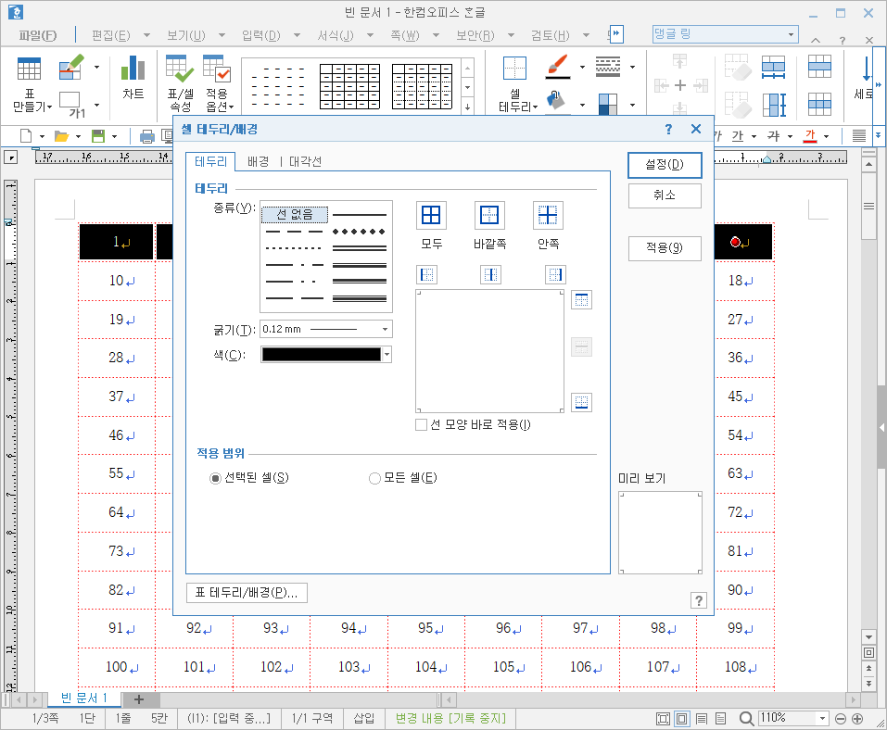Choose the solid line type
Image resolution: width=887 pixels, height=730 pixels.
[x=360, y=215]
